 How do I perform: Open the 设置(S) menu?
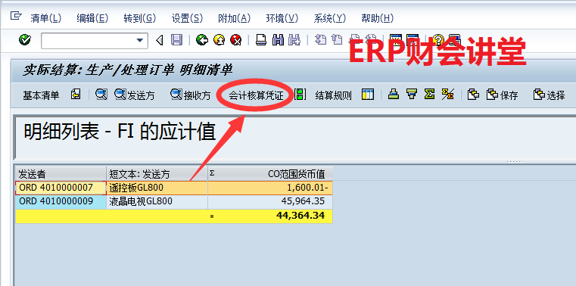187,18
